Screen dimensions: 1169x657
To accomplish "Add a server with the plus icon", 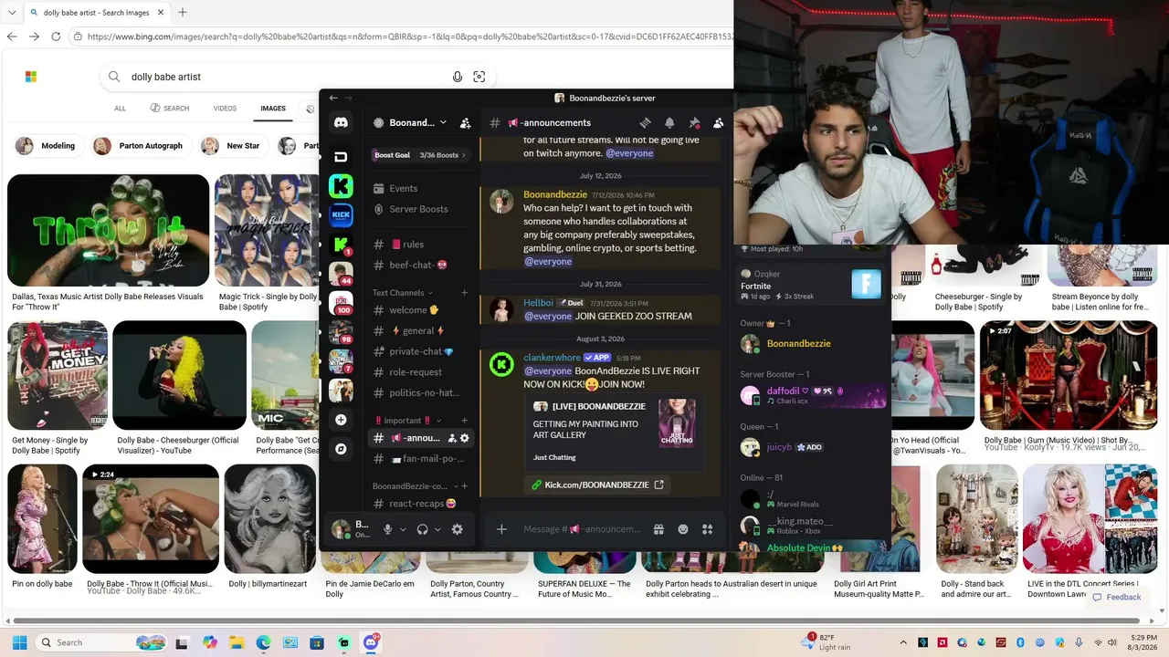I will tap(341, 420).
